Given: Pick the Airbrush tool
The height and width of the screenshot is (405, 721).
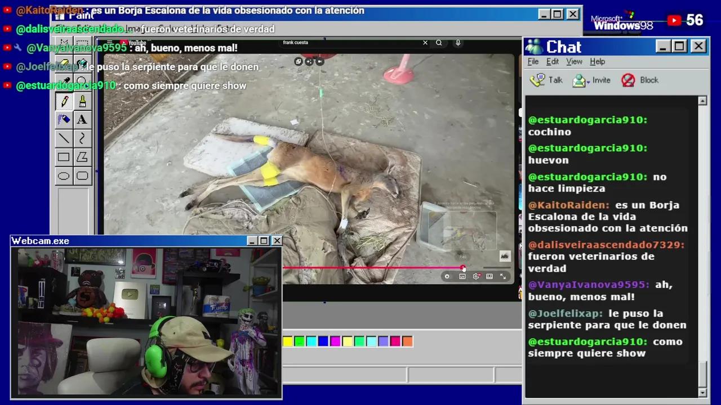Looking at the screenshot, I should click(x=64, y=119).
